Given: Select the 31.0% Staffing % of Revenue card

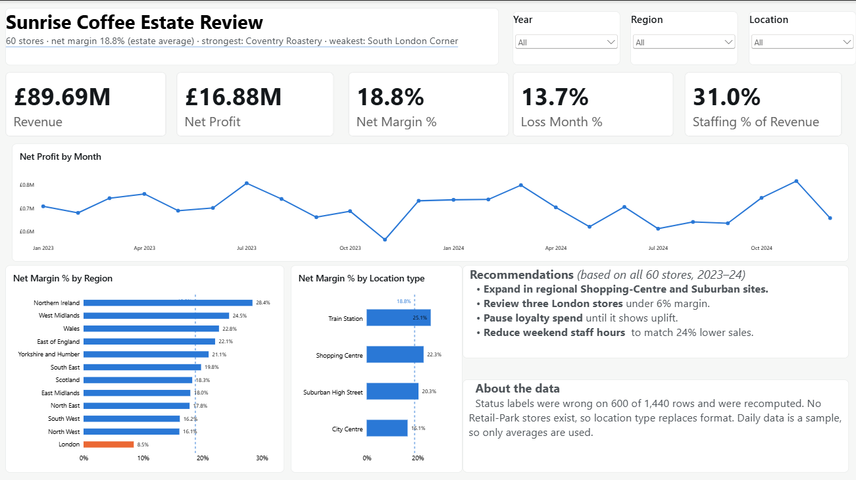Looking at the screenshot, I should pos(763,104).
